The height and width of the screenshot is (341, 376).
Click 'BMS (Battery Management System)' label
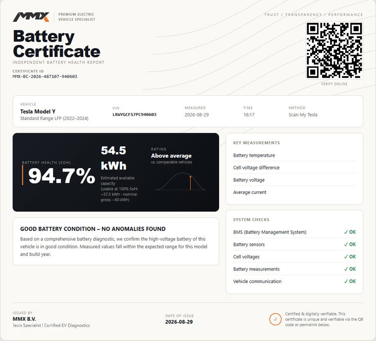click(x=270, y=232)
